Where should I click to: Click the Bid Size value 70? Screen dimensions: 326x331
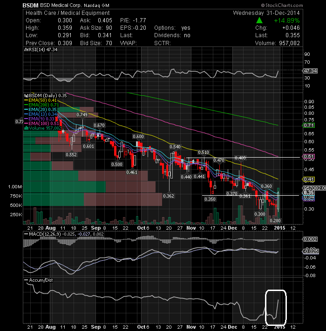(109, 43)
